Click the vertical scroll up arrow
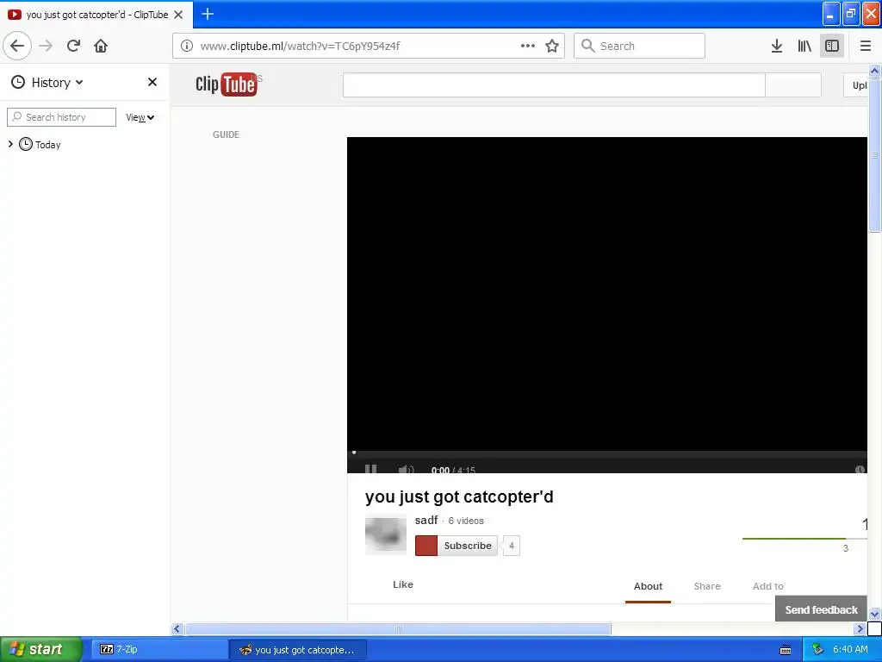This screenshot has height=662, width=882. pos(875,71)
